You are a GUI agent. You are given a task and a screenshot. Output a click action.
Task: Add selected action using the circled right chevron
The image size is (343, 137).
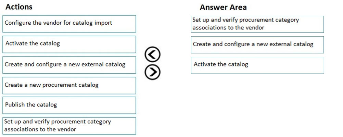152,72
